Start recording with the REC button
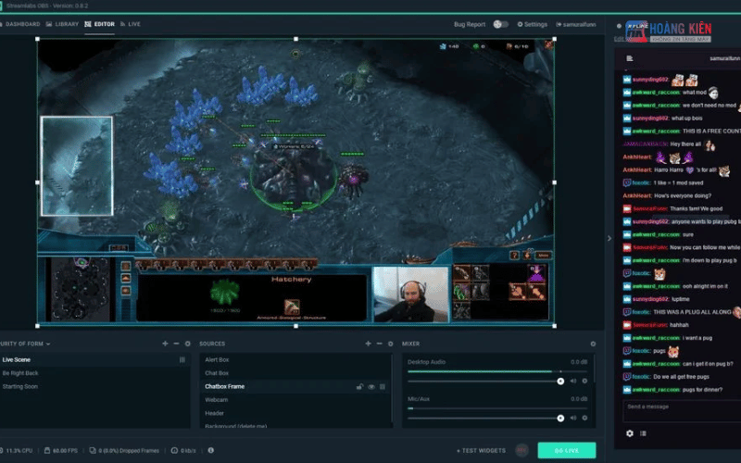741x463 pixels. click(x=521, y=450)
